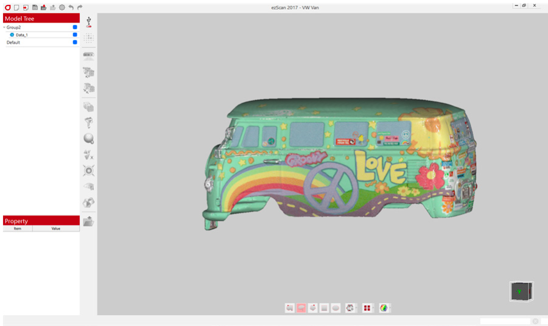
Task: Click the Model Tree panel header
Action: coord(41,18)
